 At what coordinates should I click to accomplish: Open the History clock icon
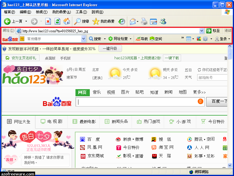point(122,21)
